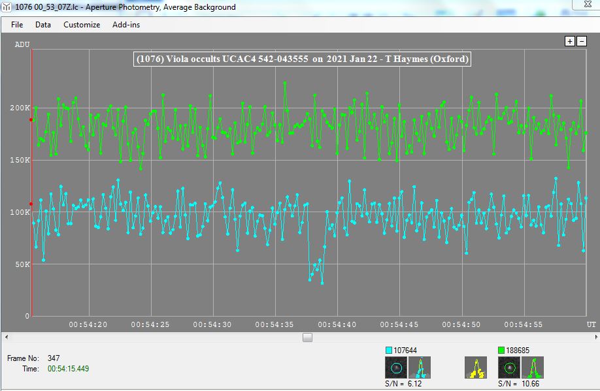Viewport: 600px width, 391px height.
Task: Open the Add-ins menu
Action: click(126, 25)
